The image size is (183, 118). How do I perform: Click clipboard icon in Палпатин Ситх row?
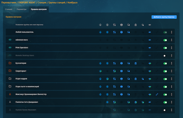point(135,102)
